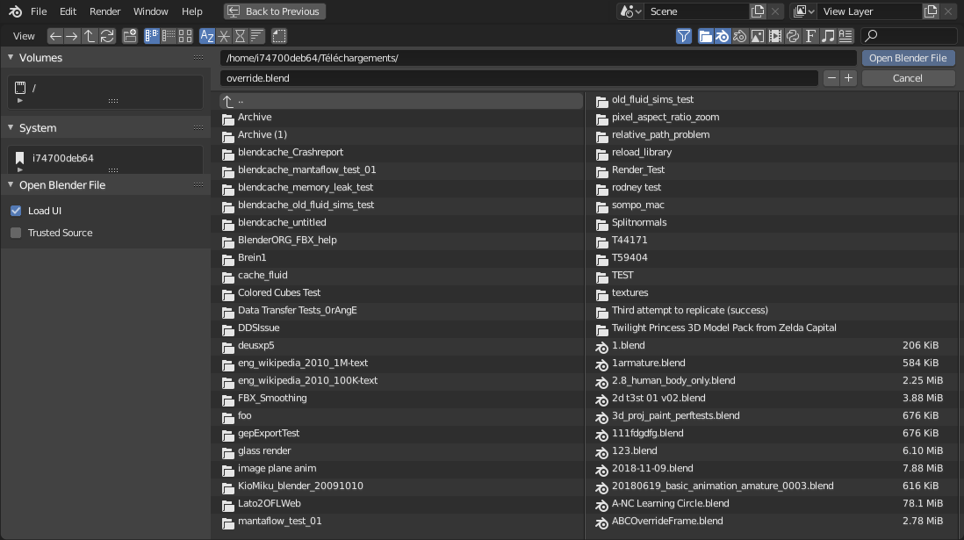Sort files alphabetically

tap(207, 36)
